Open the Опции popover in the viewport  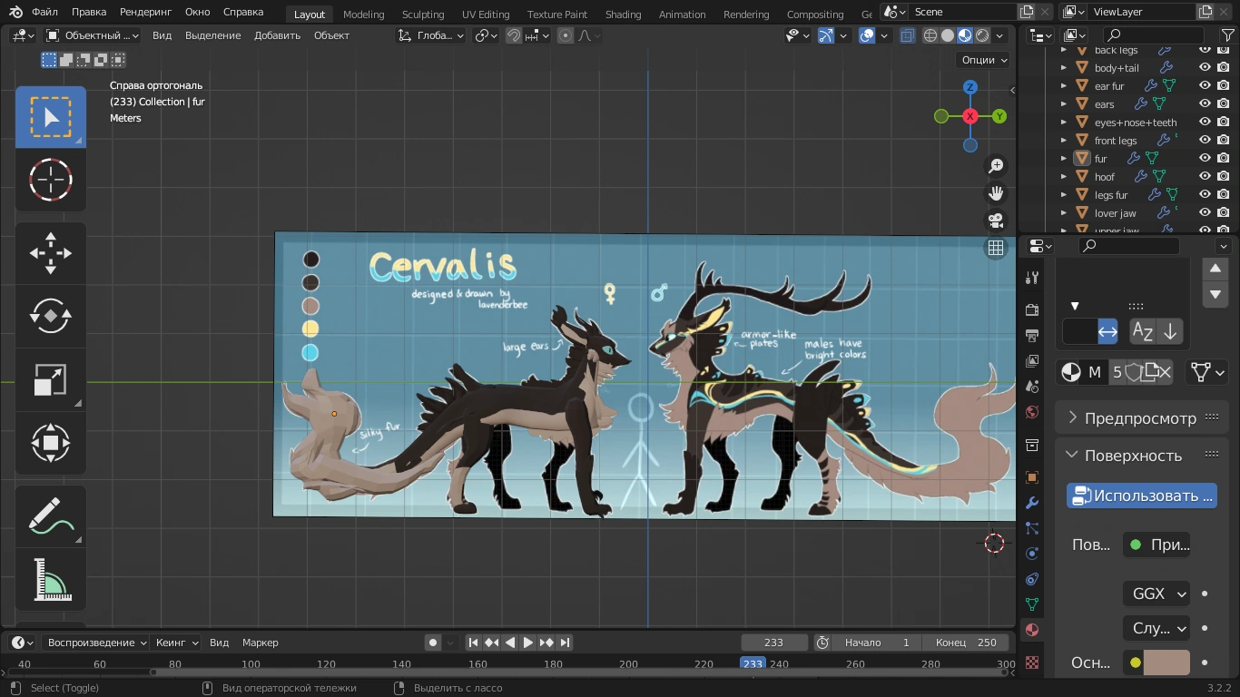[x=980, y=59]
